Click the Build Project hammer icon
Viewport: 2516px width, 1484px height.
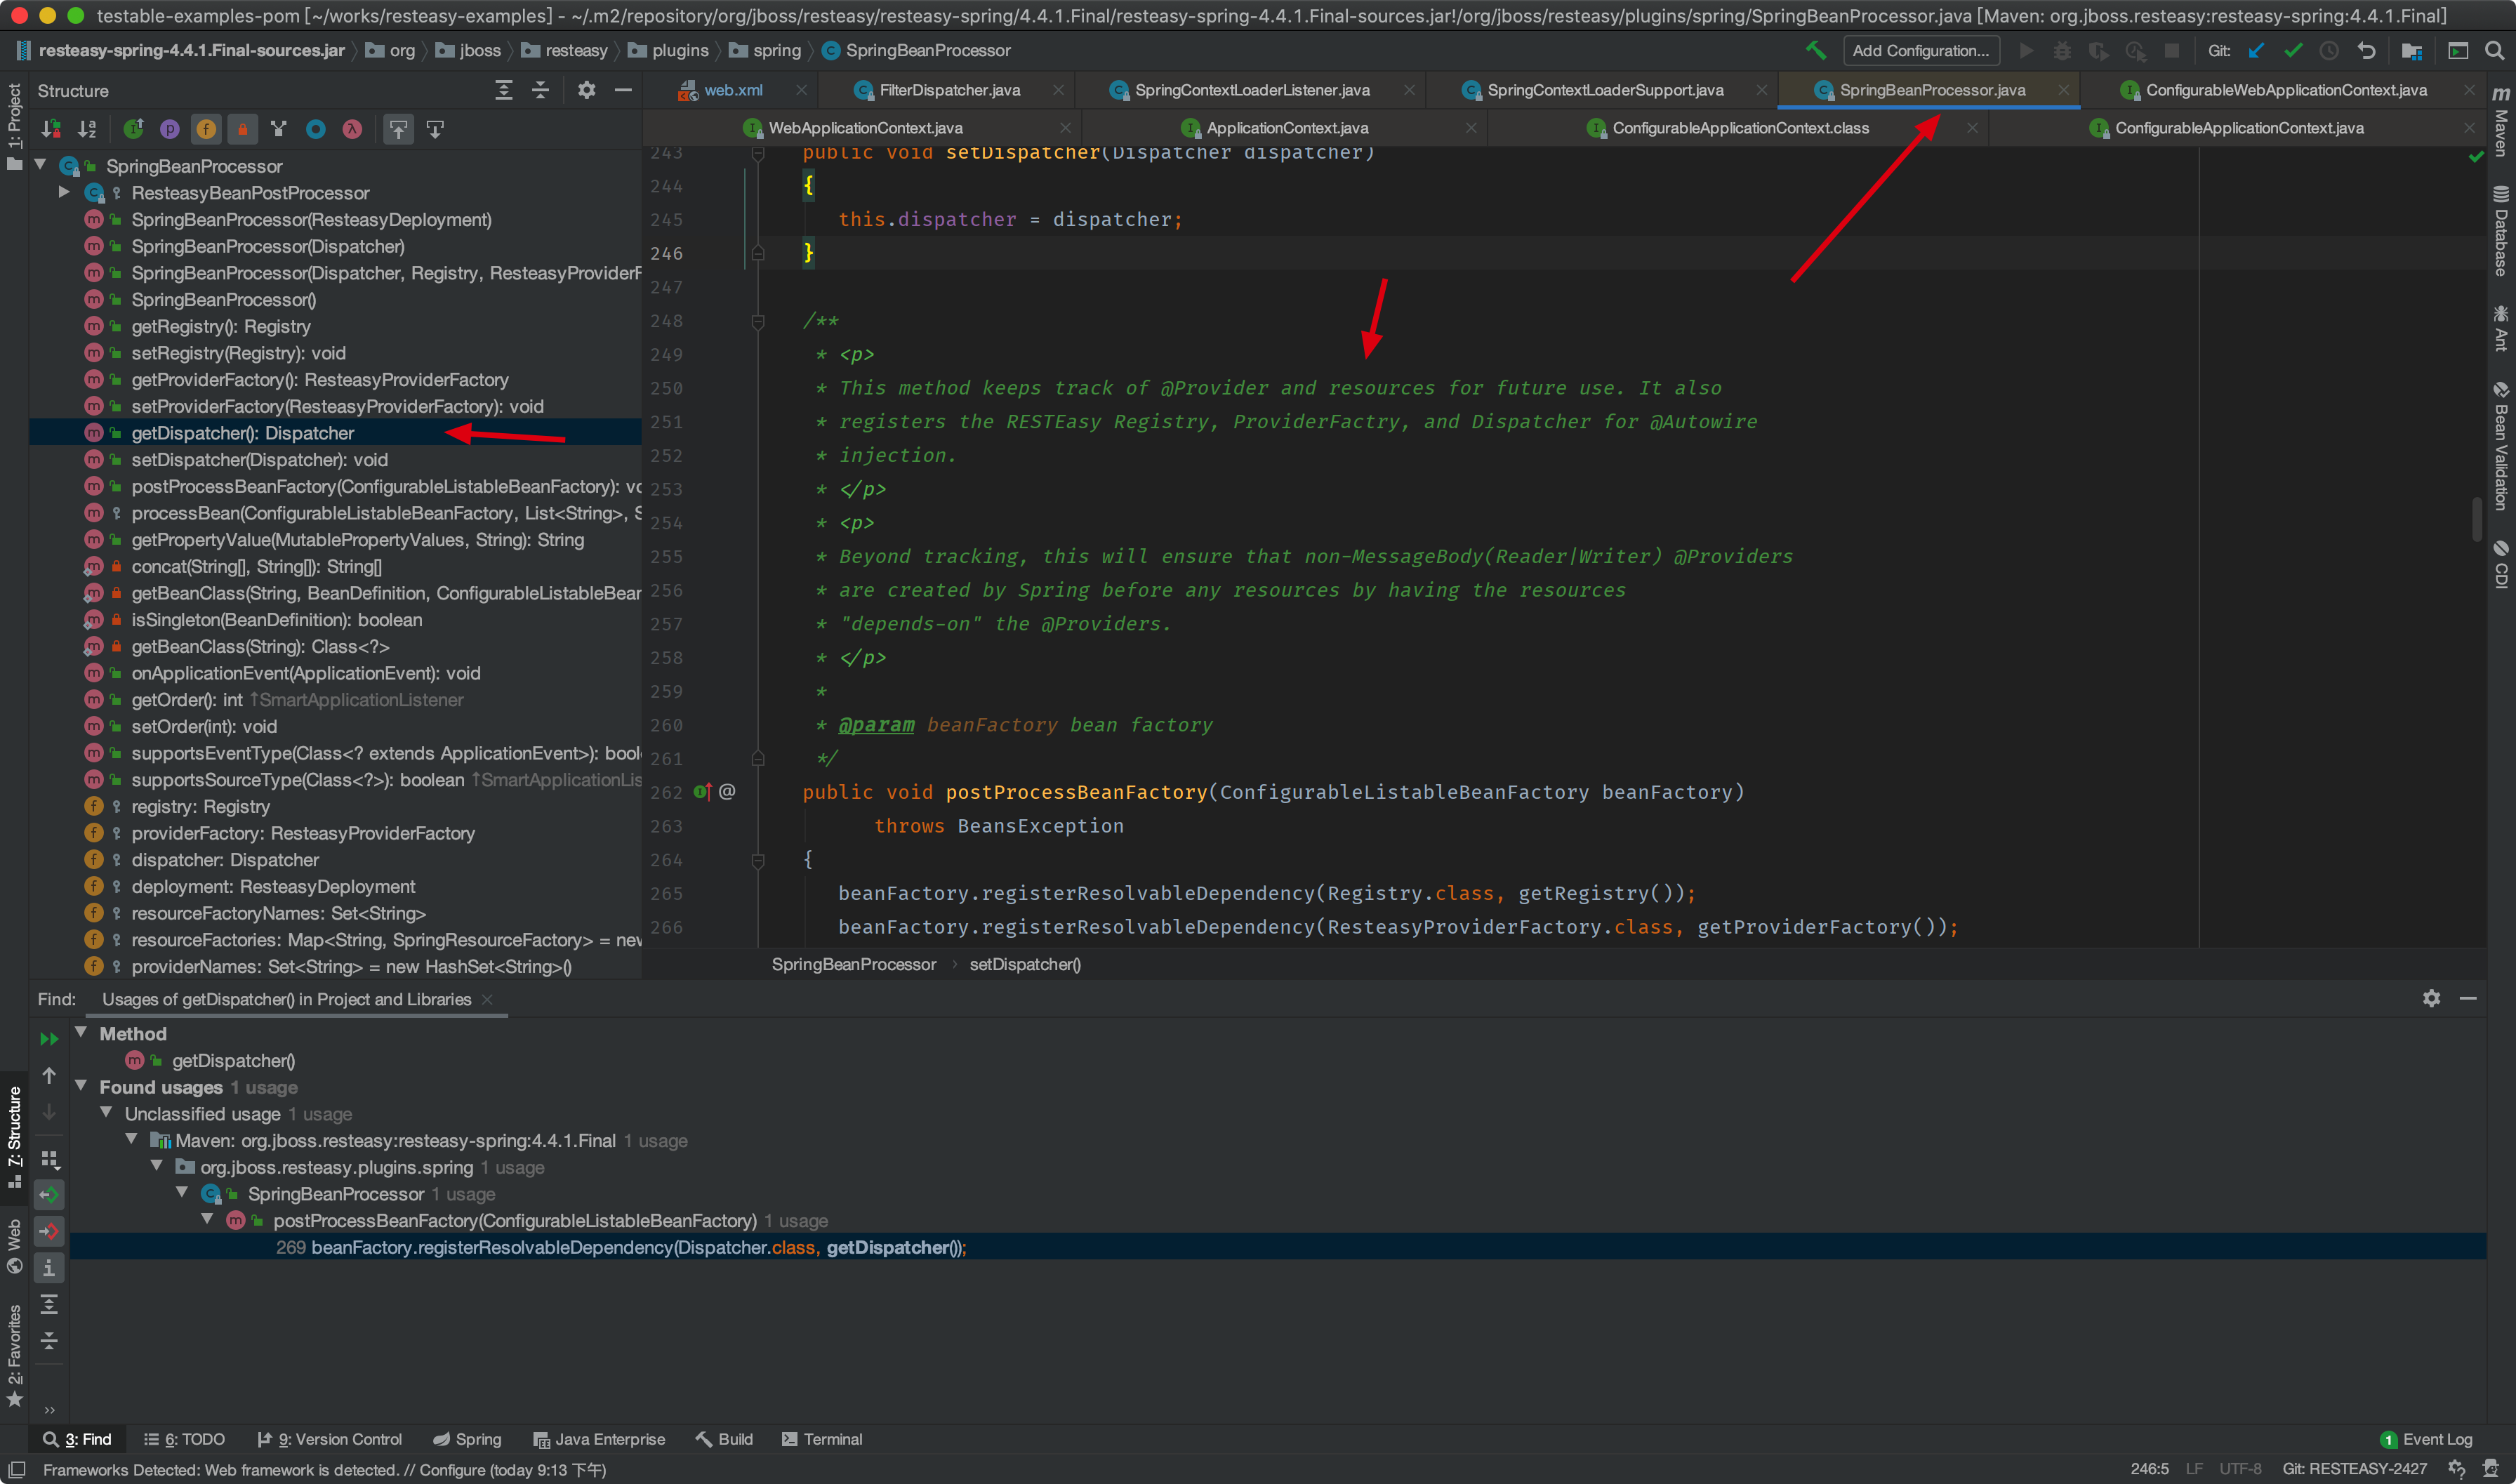pos(1815,50)
